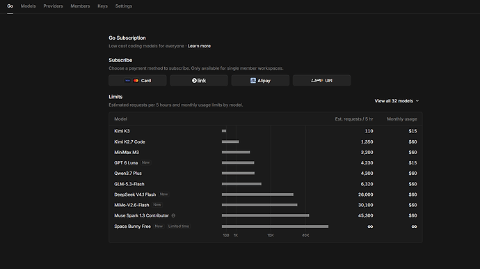Open the Keys tab
480x269 pixels.
click(x=102, y=6)
